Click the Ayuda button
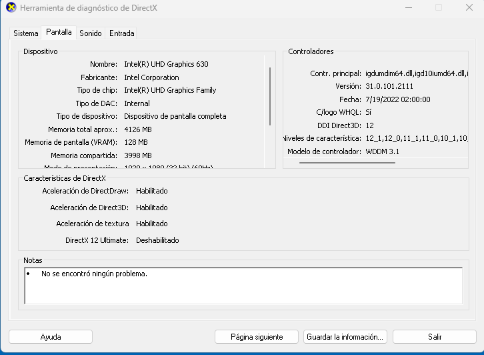The image size is (484, 355). (x=51, y=337)
